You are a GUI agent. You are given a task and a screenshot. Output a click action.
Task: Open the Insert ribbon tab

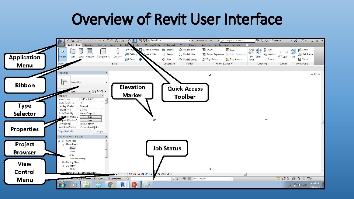pyautogui.click(x=113, y=45)
